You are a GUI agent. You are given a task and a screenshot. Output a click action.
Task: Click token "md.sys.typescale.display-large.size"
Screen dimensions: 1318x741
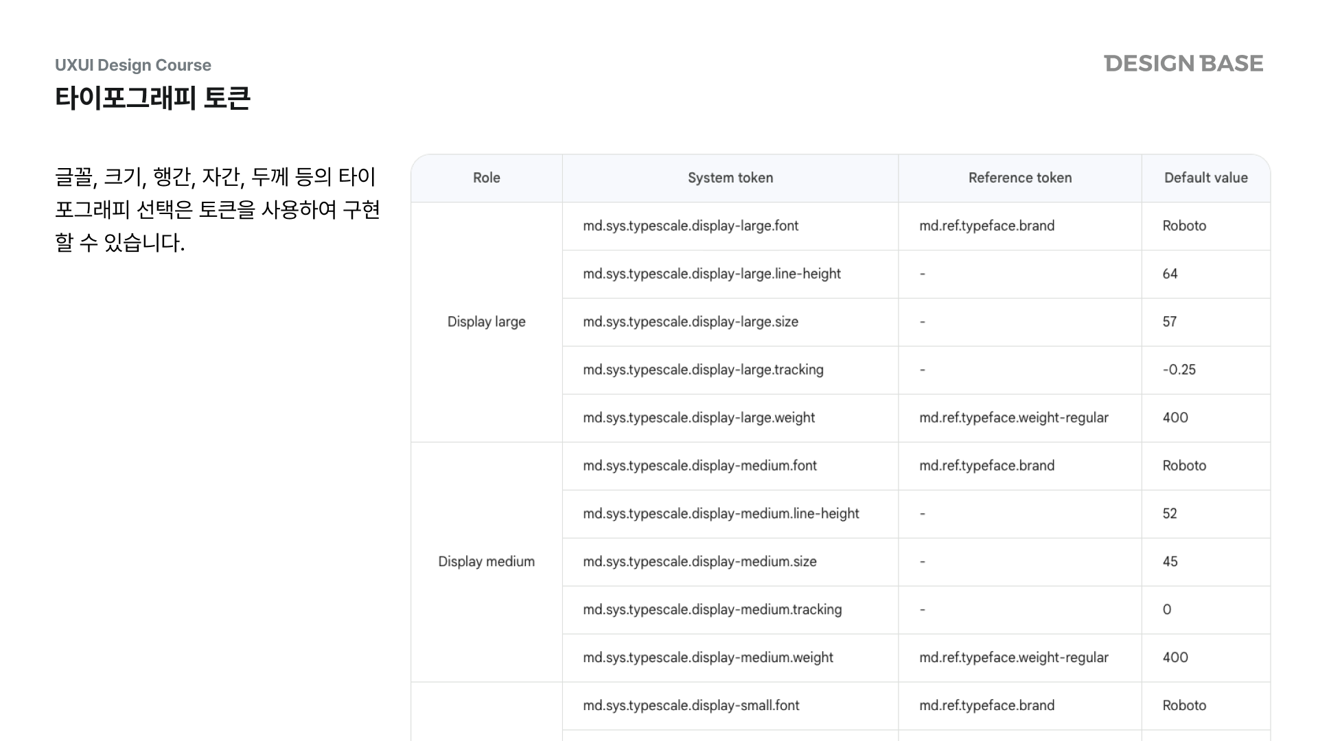click(691, 322)
